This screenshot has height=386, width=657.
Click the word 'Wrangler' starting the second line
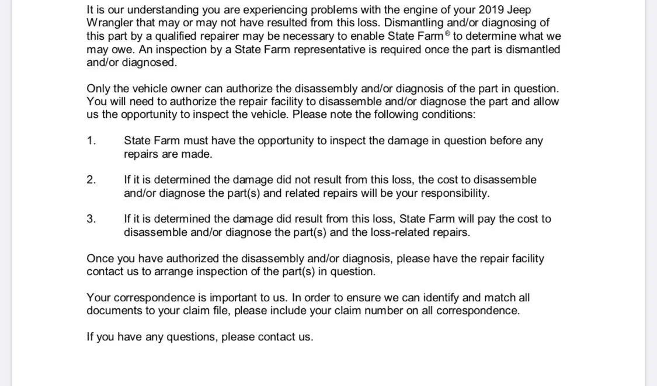point(109,23)
